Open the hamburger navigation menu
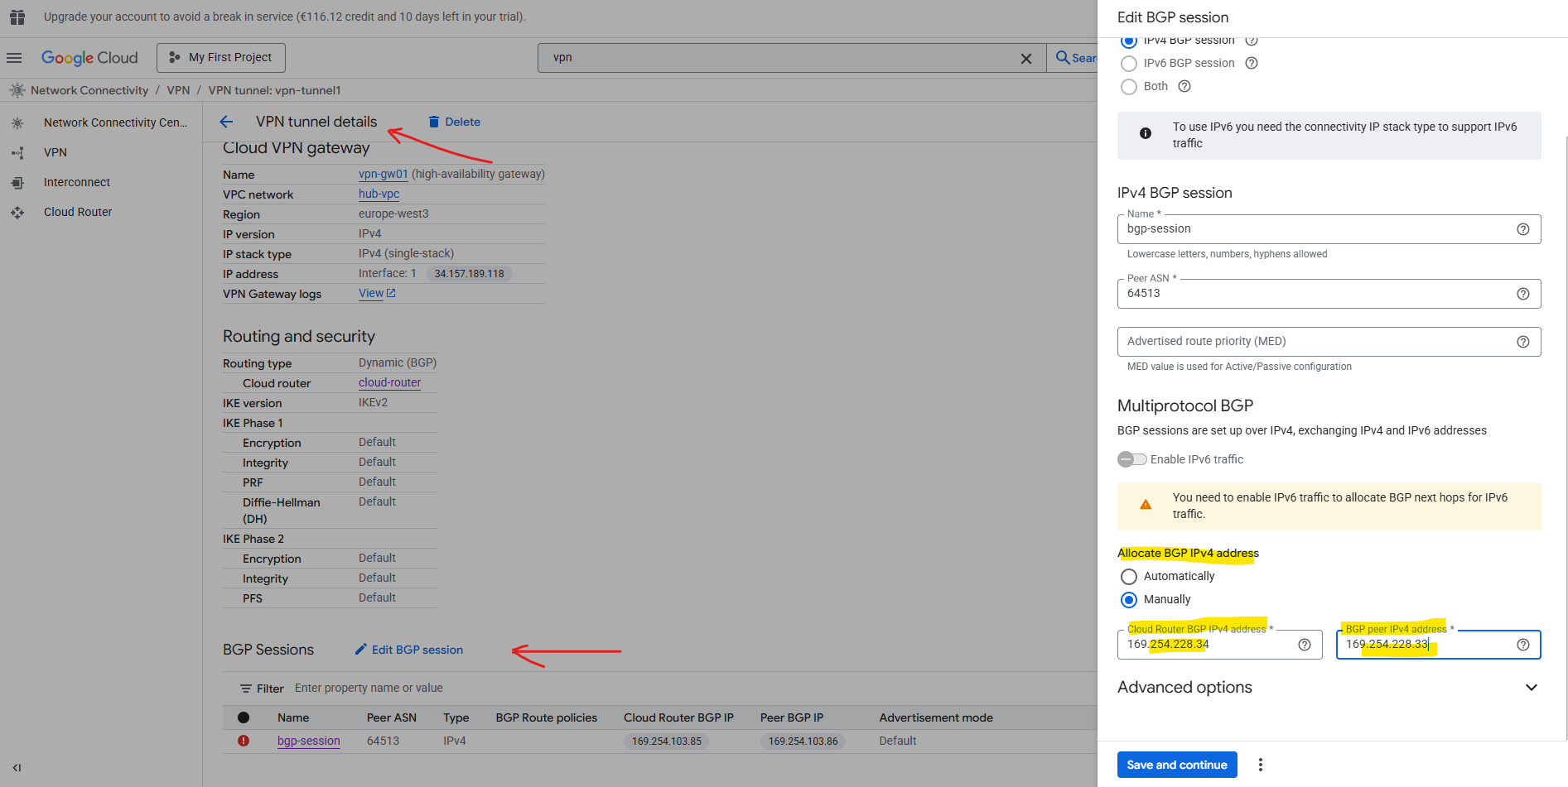This screenshot has height=787, width=1568. pos(14,58)
